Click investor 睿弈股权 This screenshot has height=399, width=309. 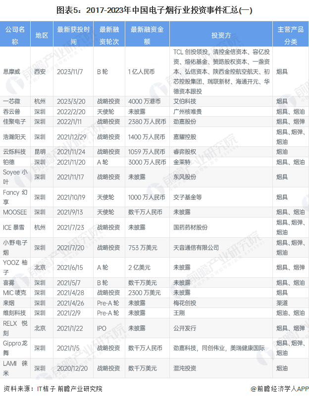click(185, 152)
